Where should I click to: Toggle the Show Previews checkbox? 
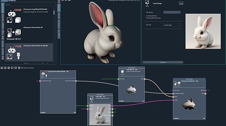[22, 68]
